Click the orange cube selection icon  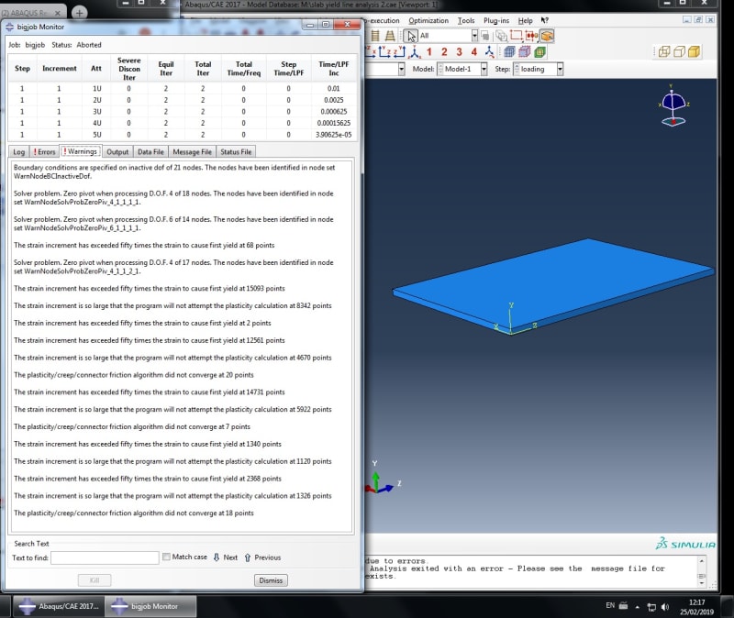coord(547,36)
